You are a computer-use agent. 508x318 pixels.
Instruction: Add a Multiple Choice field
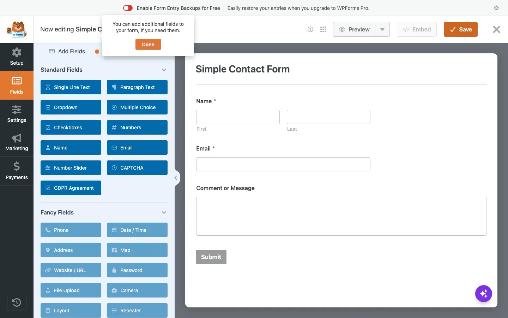click(x=137, y=107)
